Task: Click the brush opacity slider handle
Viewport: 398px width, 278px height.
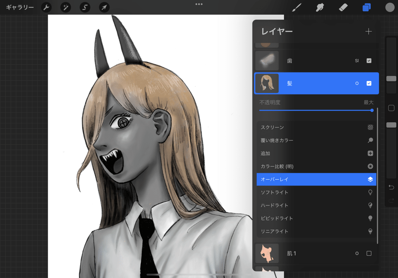Action: pos(391,125)
